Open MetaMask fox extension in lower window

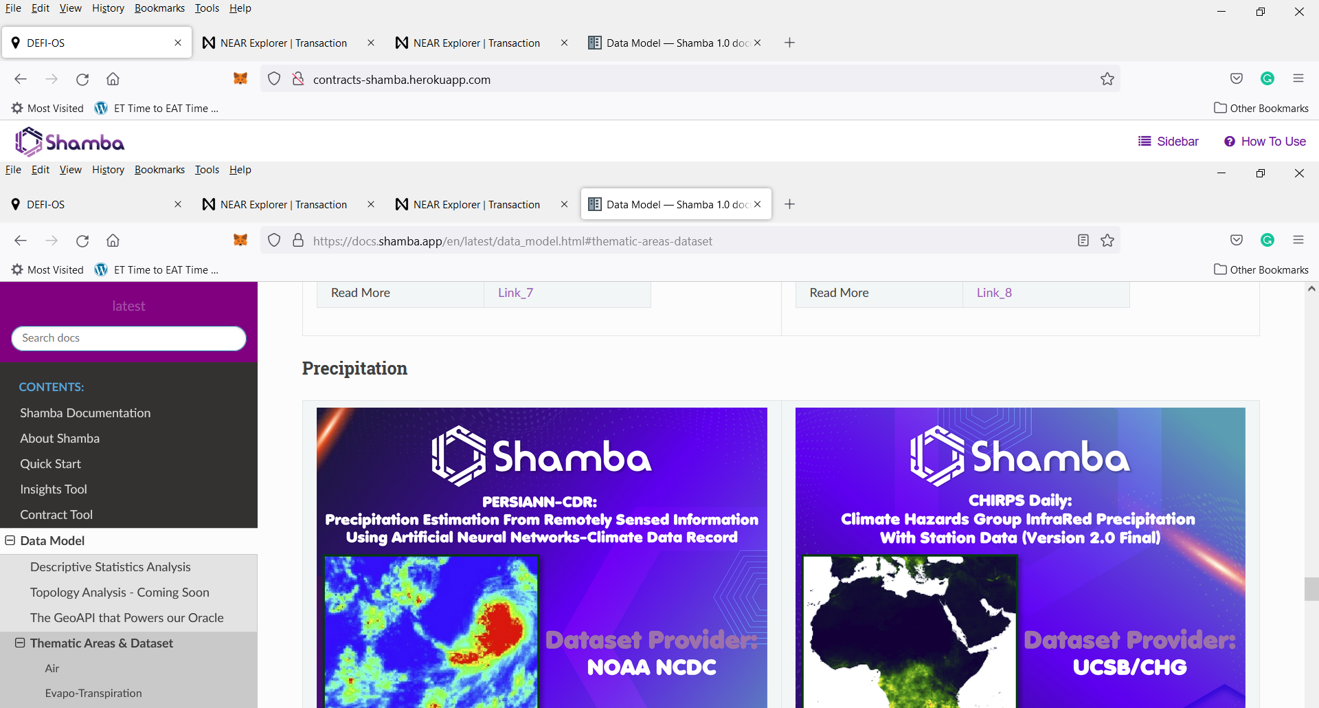pyautogui.click(x=240, y=241)
